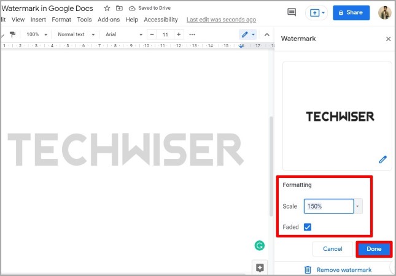Click Remove watermark
The height and width of the screenshot is (276, 396).
(338, 270)
